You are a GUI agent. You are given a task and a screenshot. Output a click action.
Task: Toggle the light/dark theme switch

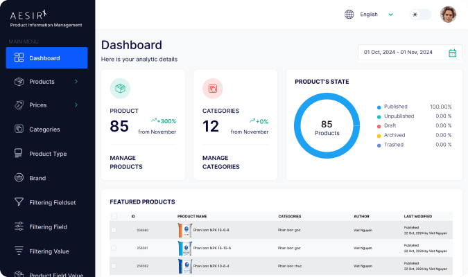pyautogui.click(x=419, y=14)
